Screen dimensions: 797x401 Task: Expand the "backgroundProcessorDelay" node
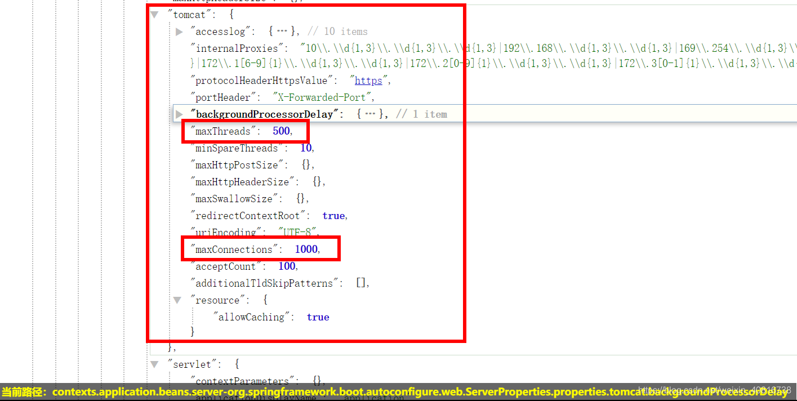(x=180, y=114)
